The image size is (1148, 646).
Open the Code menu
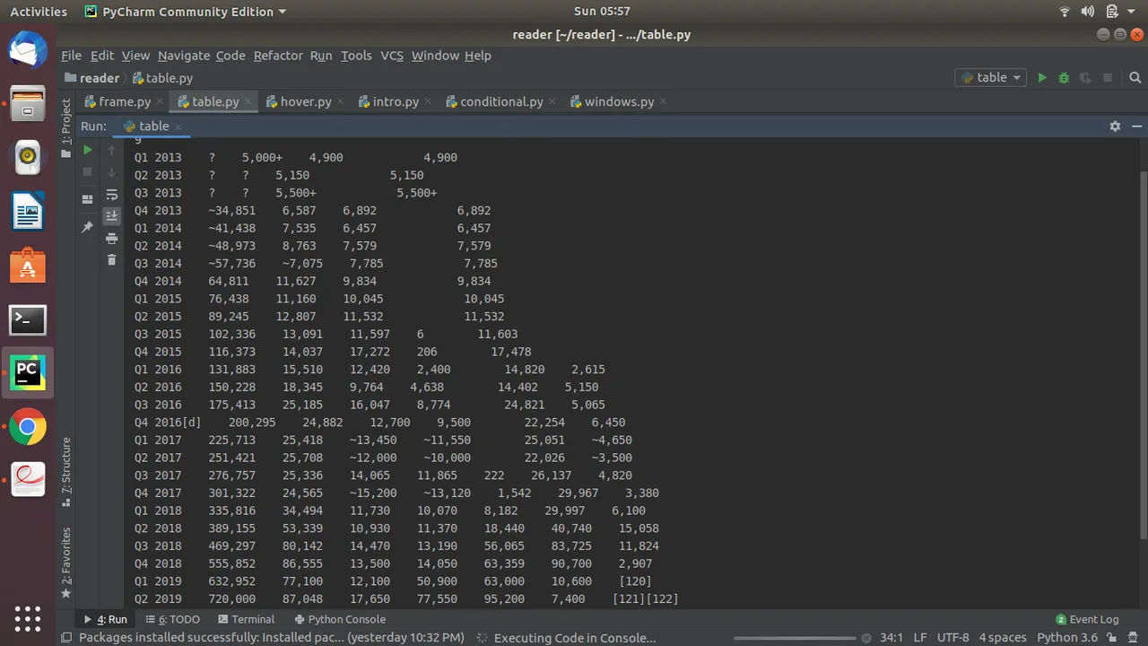coord(230,56)
